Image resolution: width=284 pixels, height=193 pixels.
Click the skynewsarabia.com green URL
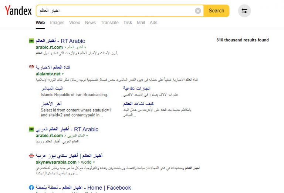pos(56,162)
